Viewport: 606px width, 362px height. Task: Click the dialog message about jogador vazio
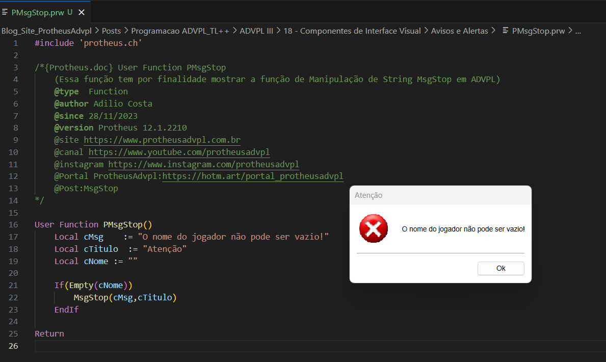463,229
